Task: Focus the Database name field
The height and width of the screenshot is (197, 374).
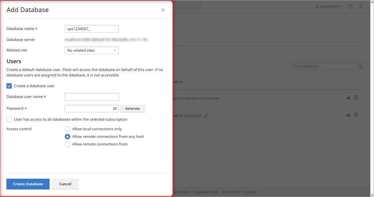Action: pyautogui.click(x=92, y=29)
